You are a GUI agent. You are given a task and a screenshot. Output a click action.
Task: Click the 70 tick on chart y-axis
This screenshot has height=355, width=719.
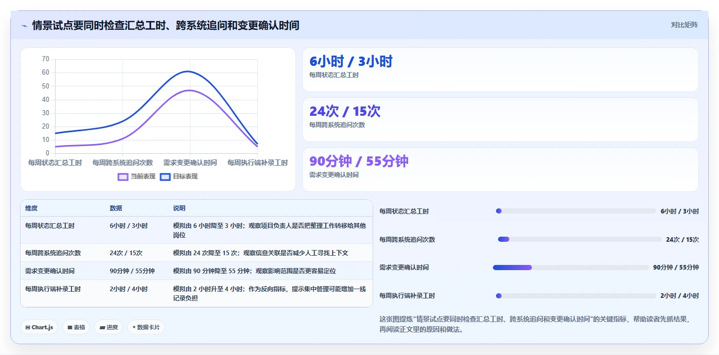[x=46, y=59]
